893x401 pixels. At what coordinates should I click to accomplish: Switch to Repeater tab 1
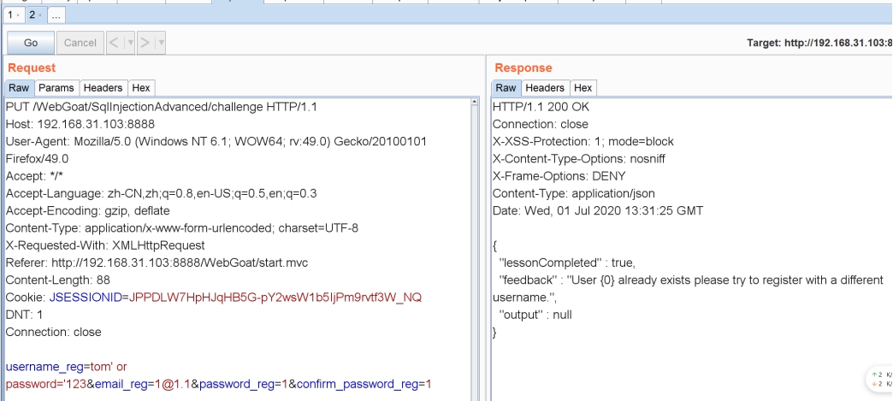pyautogui.click(x=10, y=15)
